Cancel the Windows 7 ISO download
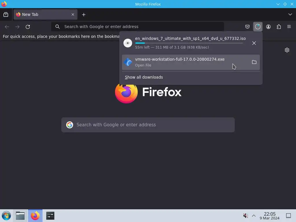The image size is (296, 222). (254, 43)
